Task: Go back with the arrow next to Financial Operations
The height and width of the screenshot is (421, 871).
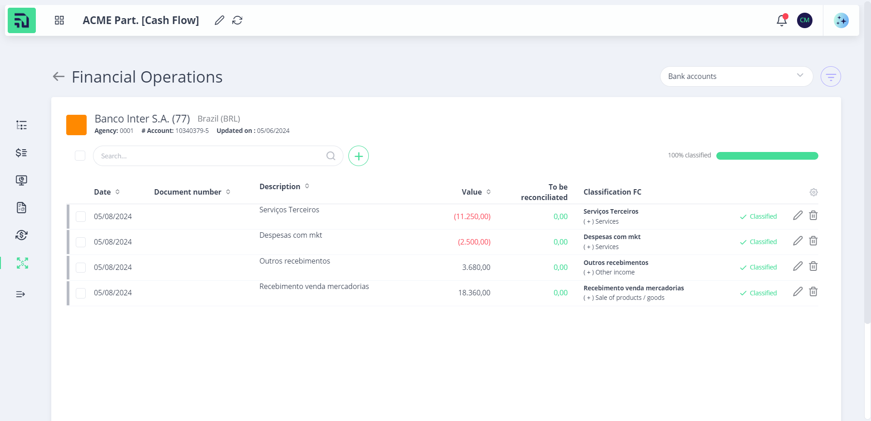Action: tap(59, 77)
